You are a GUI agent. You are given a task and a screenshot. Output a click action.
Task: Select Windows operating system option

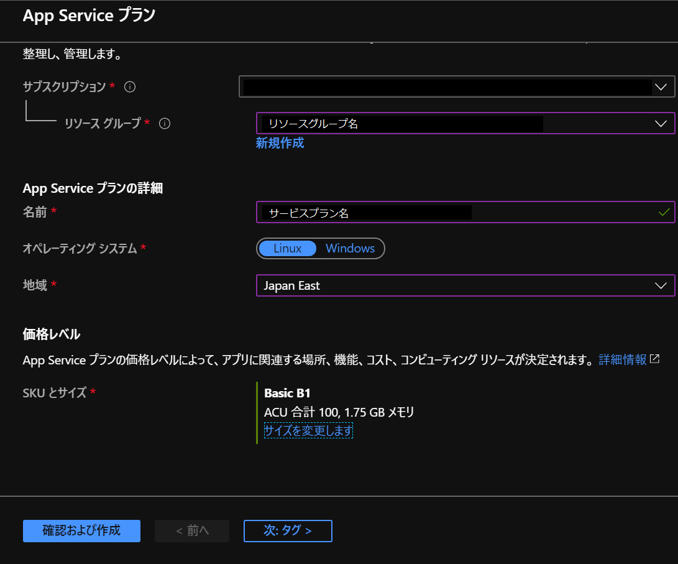click(350, 248)
